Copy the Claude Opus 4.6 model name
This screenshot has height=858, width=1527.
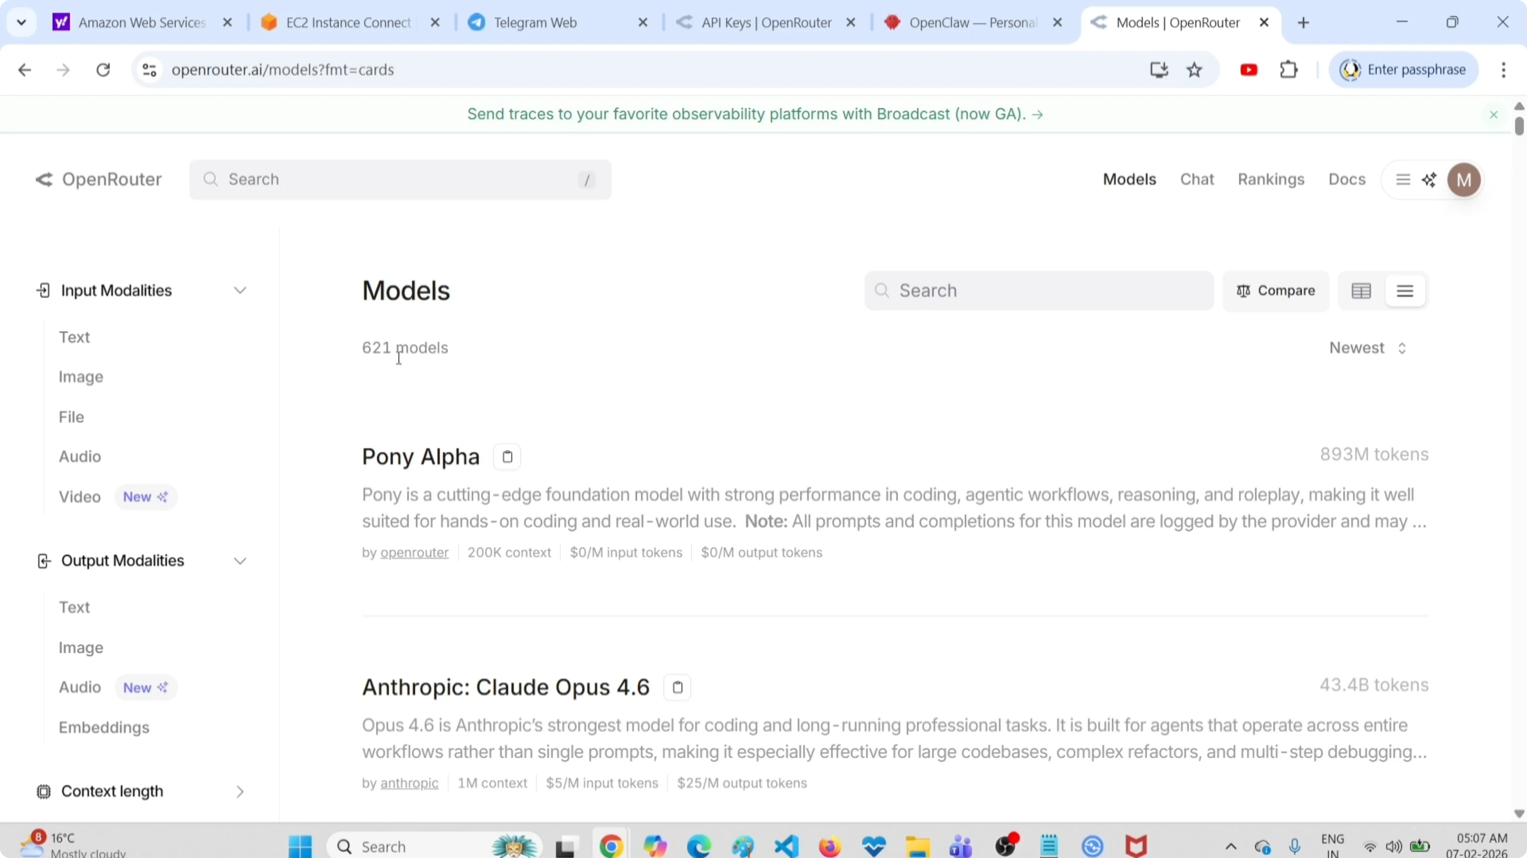pos(677,687)
